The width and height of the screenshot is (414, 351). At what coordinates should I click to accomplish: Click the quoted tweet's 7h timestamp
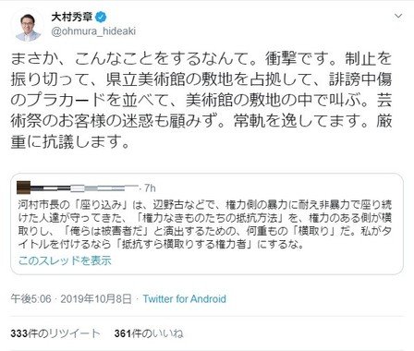pos(150,188)
